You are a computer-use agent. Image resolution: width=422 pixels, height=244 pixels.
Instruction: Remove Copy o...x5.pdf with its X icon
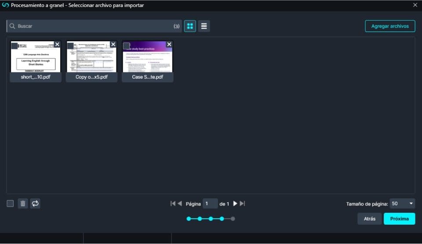(113, 44)
